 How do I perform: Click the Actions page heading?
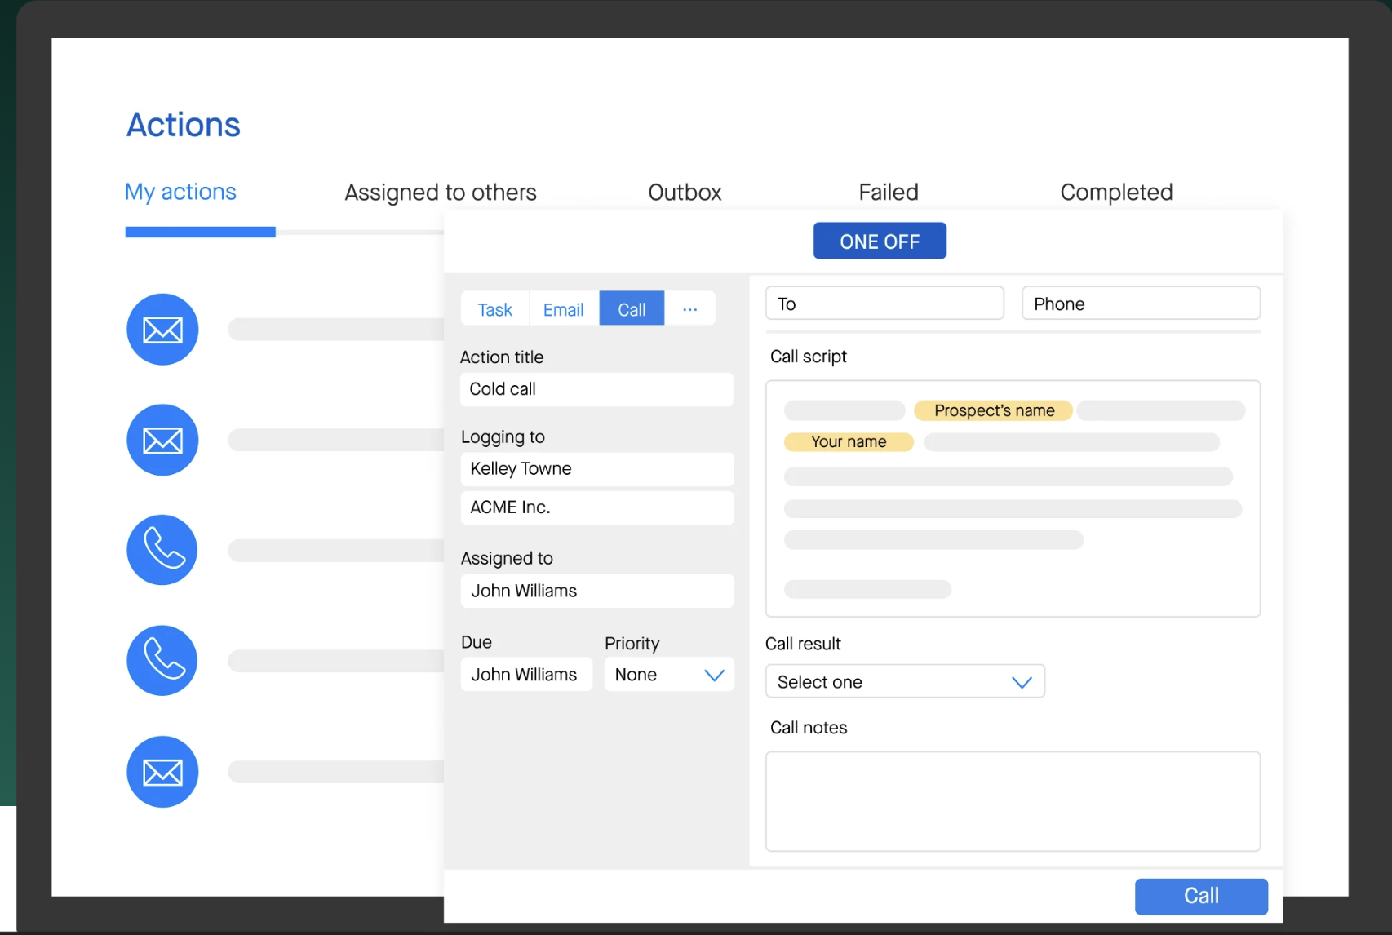tap(184, 125)
